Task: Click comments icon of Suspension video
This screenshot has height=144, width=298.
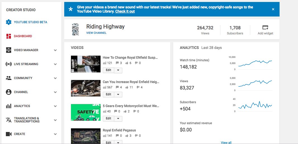Action: click(x=117, y=63)
